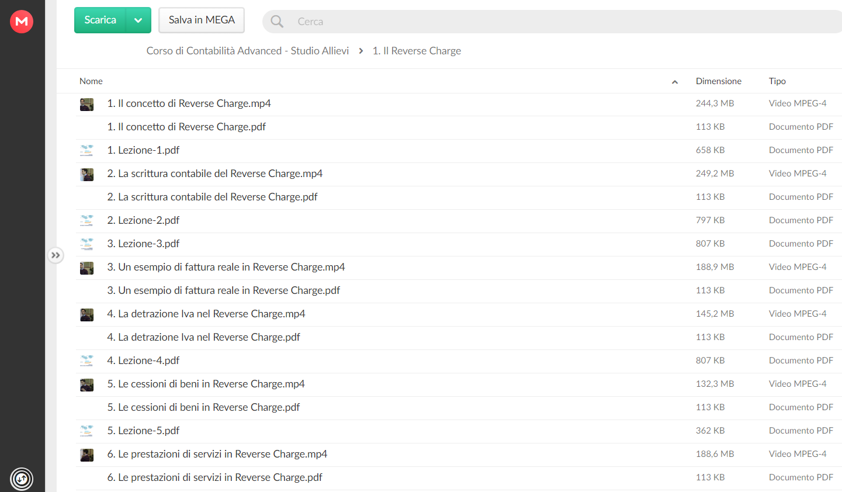Select 1. Il concetto di Reverse Charge.pdf

coord(186,127)
